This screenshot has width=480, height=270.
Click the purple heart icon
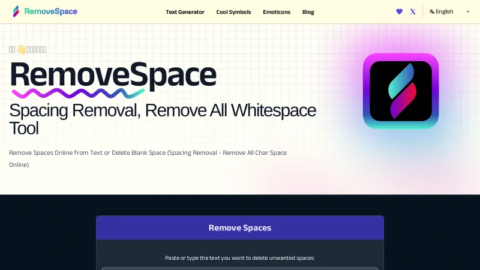(400, 11)
